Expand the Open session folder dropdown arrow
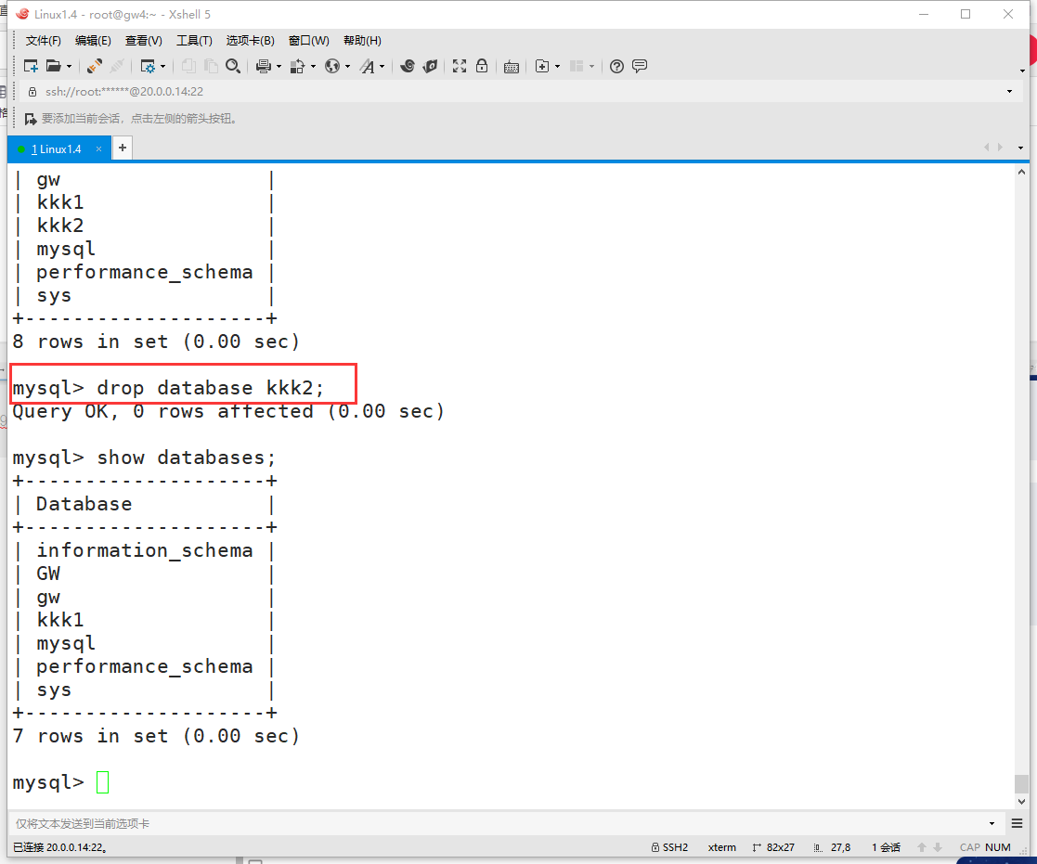Viewport: 1037px width, 864px height. (x=69, y=67)
